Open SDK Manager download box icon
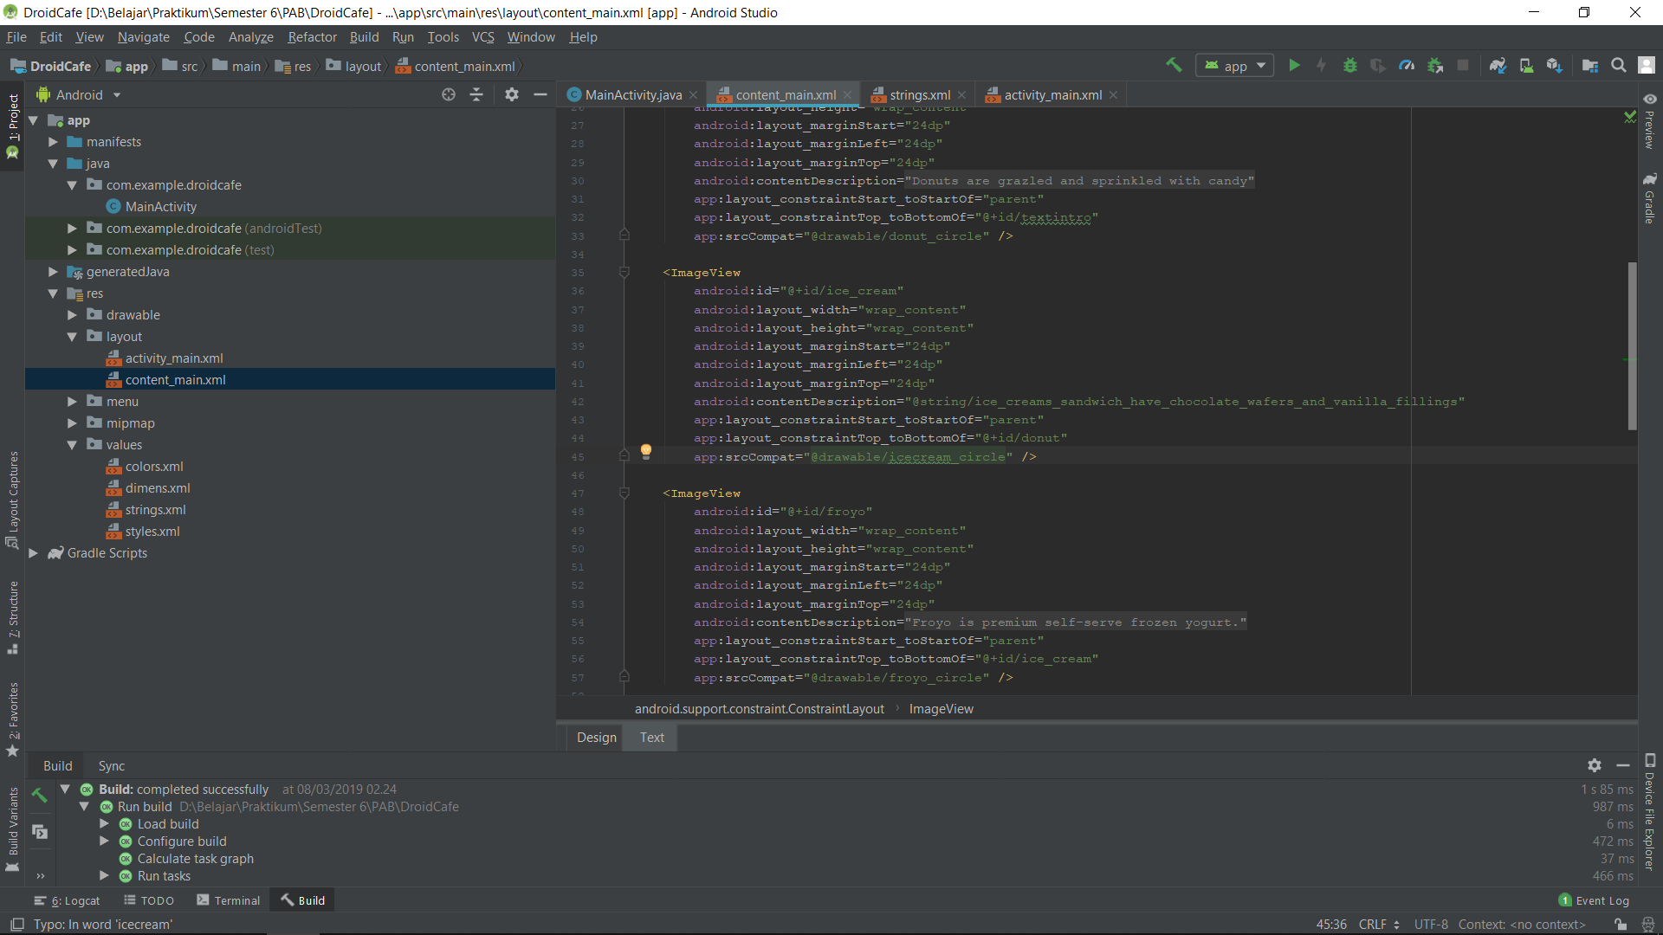Screen dimensions: 1663x935 pyautogui.click(x=1555, y=66)
